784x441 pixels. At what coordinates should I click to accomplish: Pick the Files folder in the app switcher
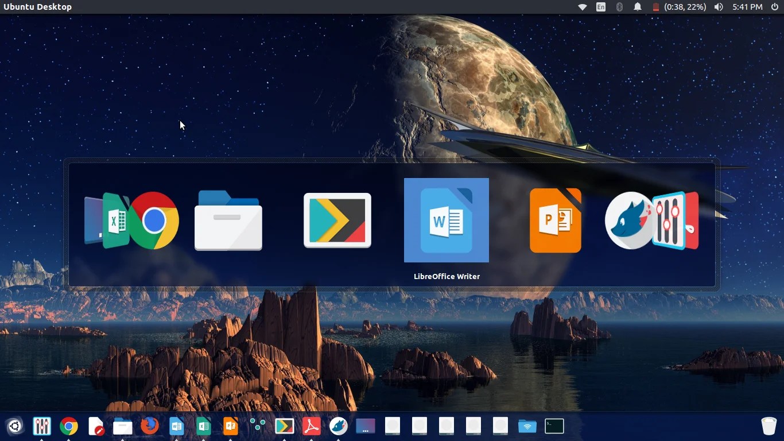point(228,220)
